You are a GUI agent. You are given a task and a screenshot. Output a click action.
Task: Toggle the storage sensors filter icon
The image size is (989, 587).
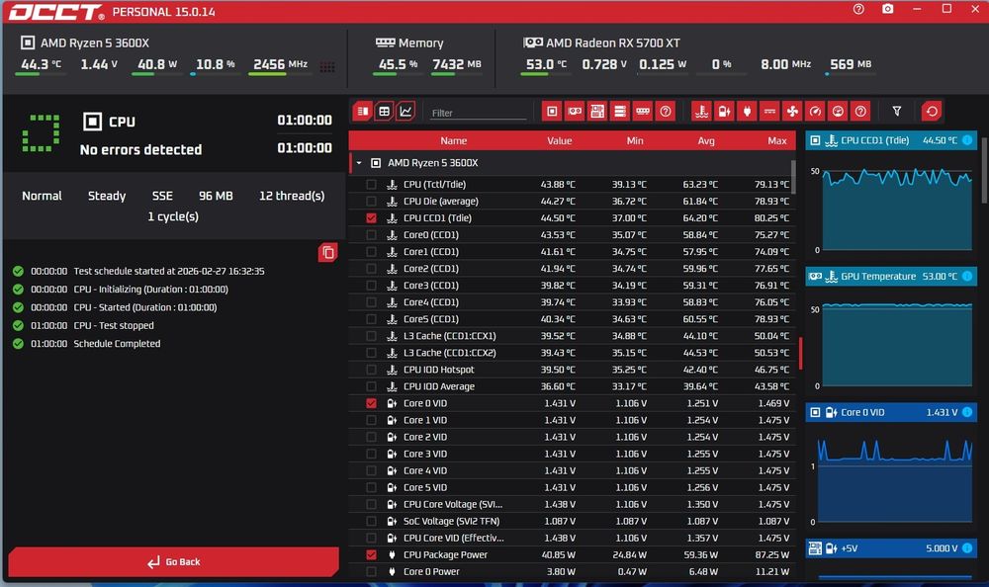pyautogui.click(x=620, y=112)
